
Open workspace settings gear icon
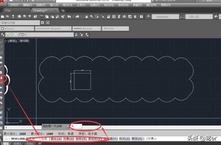coord(42,23)
